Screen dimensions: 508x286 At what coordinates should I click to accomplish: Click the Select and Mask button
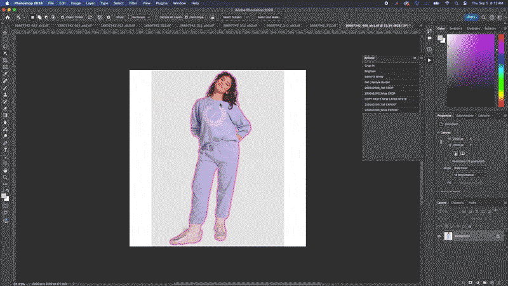pos(269,17)
